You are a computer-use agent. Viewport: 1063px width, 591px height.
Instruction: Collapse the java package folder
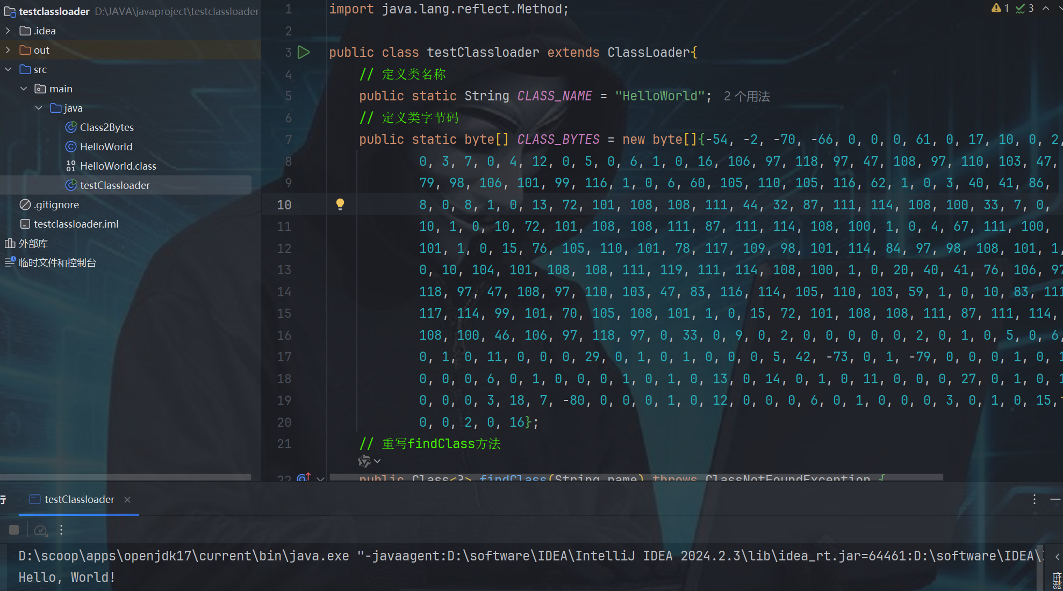pyautogui.click(x=39, y=108)
